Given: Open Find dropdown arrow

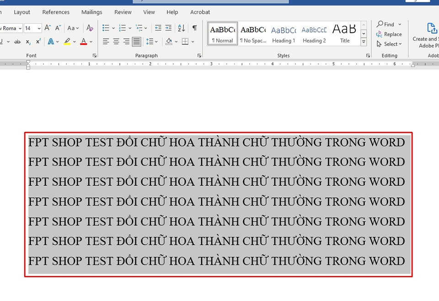Looking at the screenshot, I should tap(400, 24).
